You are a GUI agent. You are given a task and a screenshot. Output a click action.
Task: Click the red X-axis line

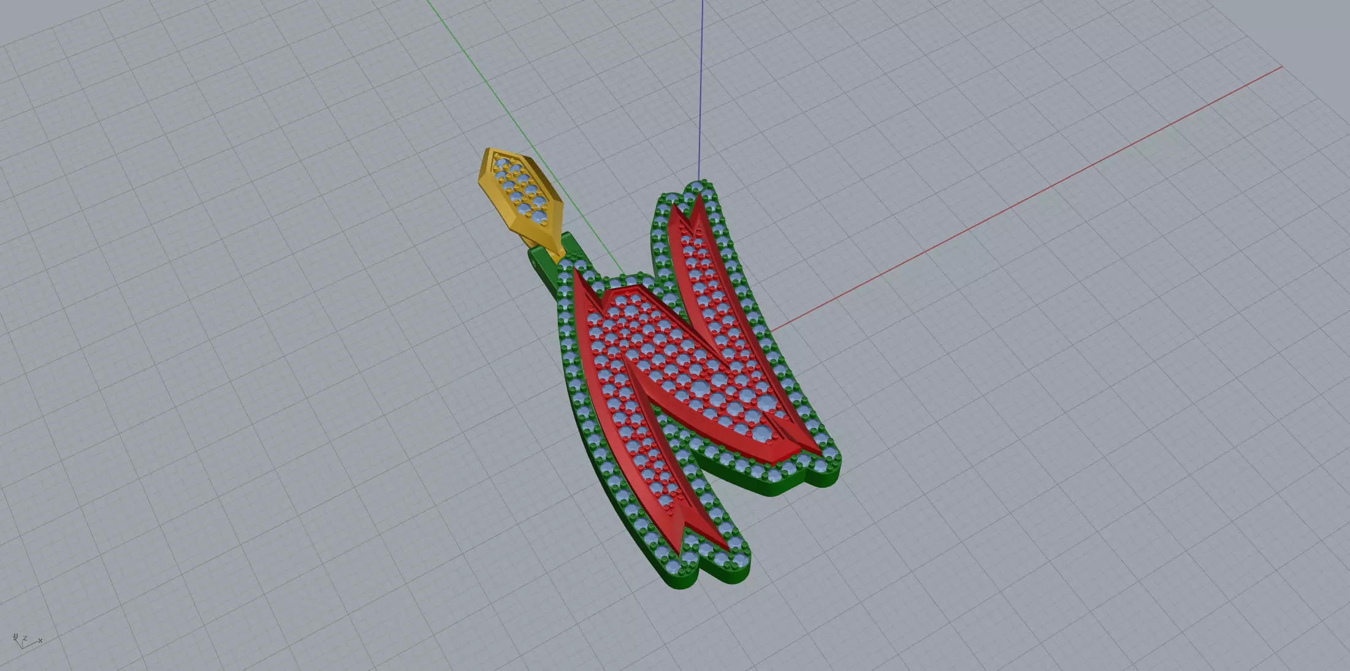pos(1042,190)
